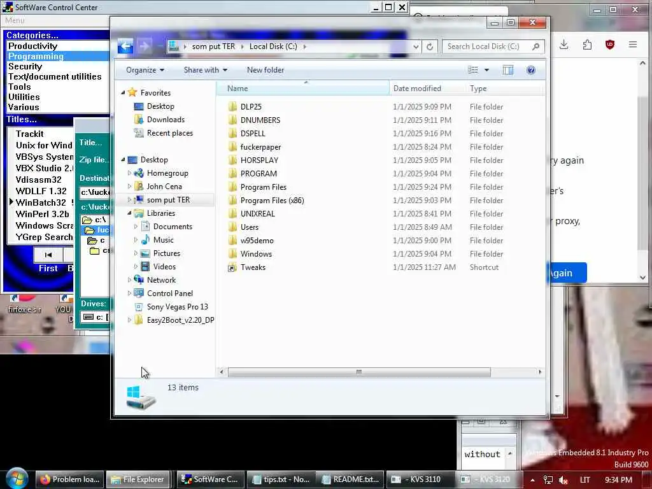Open Recent places in Favorites

click(169, 133)
